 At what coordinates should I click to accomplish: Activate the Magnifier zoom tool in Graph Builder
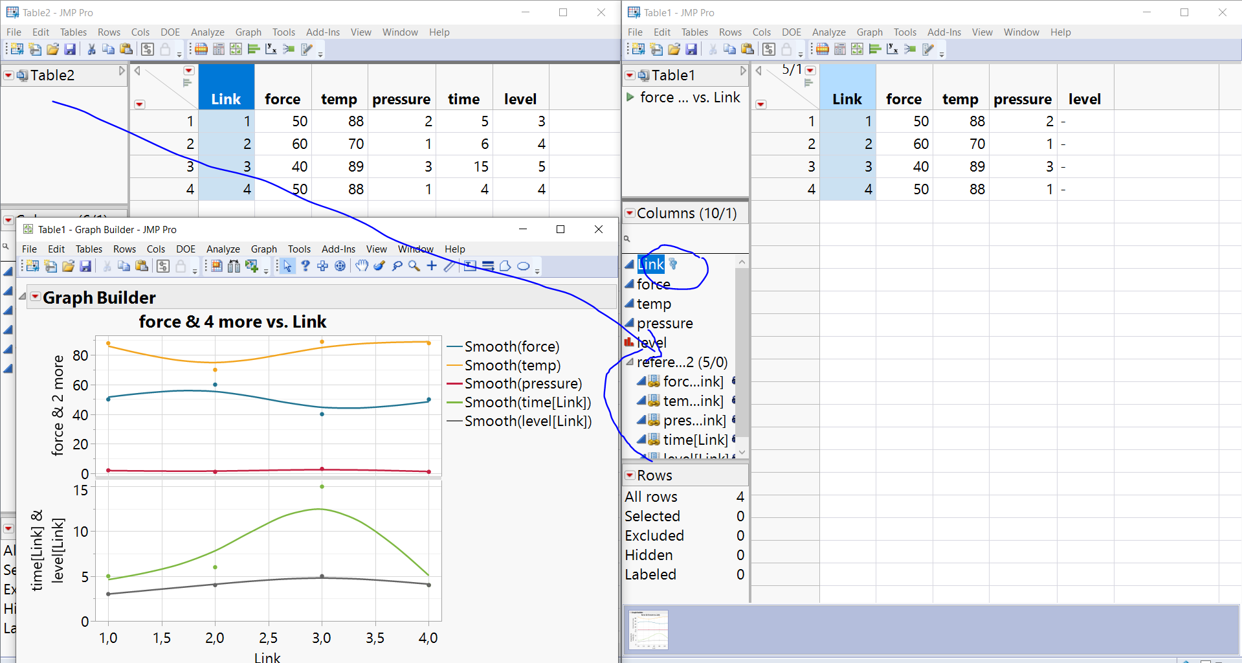[x=414, y=265]
